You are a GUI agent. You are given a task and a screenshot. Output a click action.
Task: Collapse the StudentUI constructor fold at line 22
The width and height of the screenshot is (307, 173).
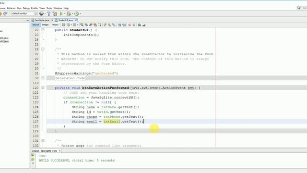click(43, 30)
